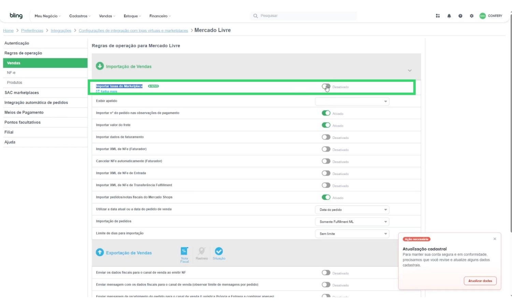Open Filial in the sidebar

tap(45, 132)
